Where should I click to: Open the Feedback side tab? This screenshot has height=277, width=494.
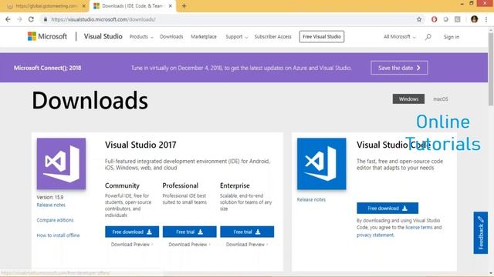coord(480,232)
